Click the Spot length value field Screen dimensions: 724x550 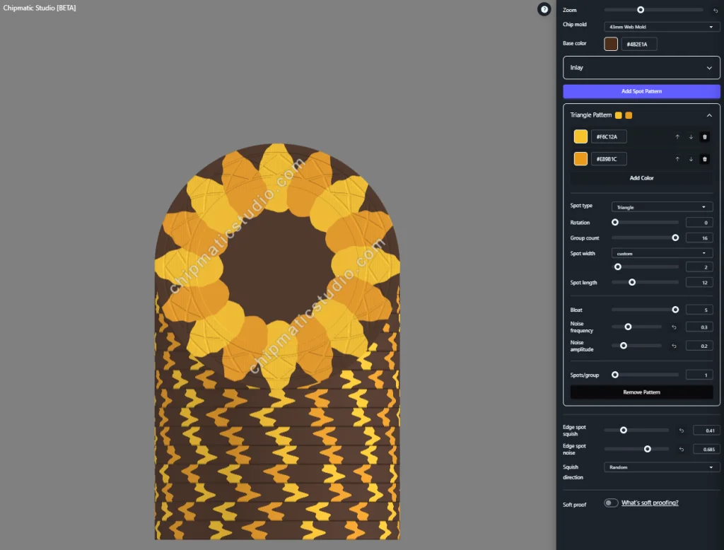click(x=699, y=282)
